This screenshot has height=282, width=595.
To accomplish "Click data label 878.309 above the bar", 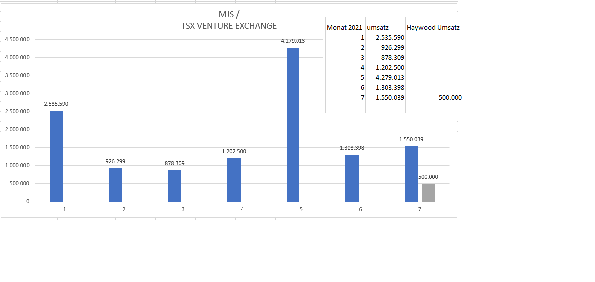I will coord(175,163).
